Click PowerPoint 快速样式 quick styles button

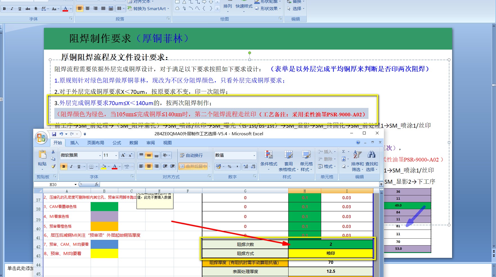[x=244, y=6]
